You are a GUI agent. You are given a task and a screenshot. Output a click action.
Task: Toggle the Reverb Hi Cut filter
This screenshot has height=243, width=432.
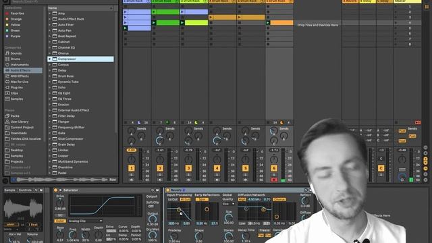tap(185, 199)
